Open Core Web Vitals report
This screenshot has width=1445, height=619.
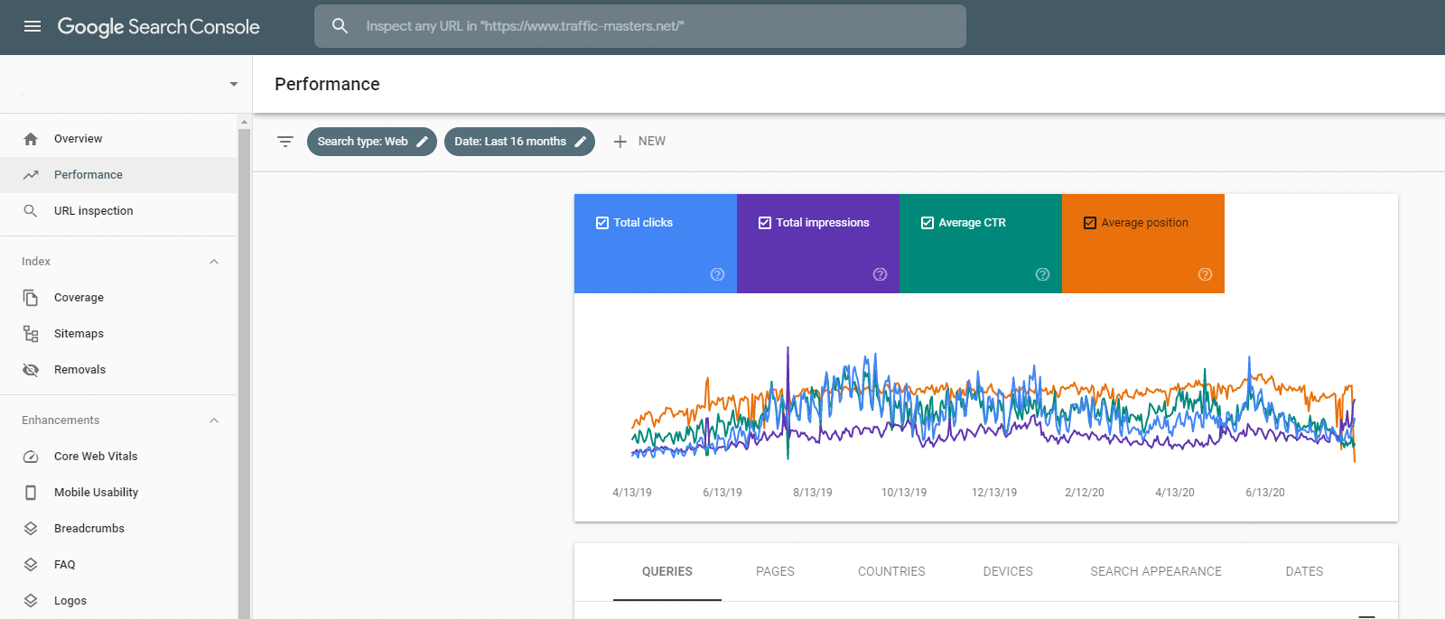click(x=118, y=457)
